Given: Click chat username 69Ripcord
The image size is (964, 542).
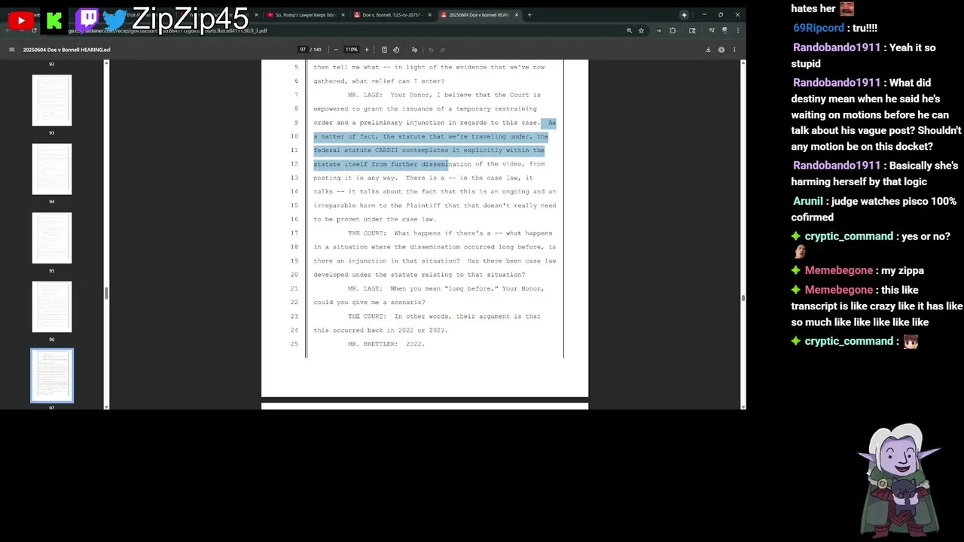Looking at the screenshot, I should [x=819, y=28].
